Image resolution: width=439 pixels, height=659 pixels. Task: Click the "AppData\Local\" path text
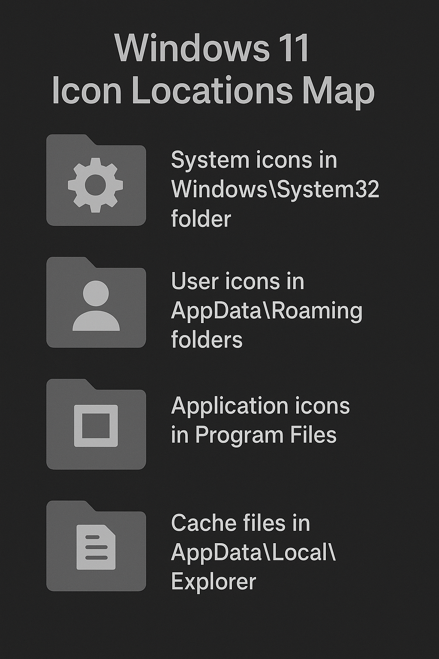[x=253, y=553]
